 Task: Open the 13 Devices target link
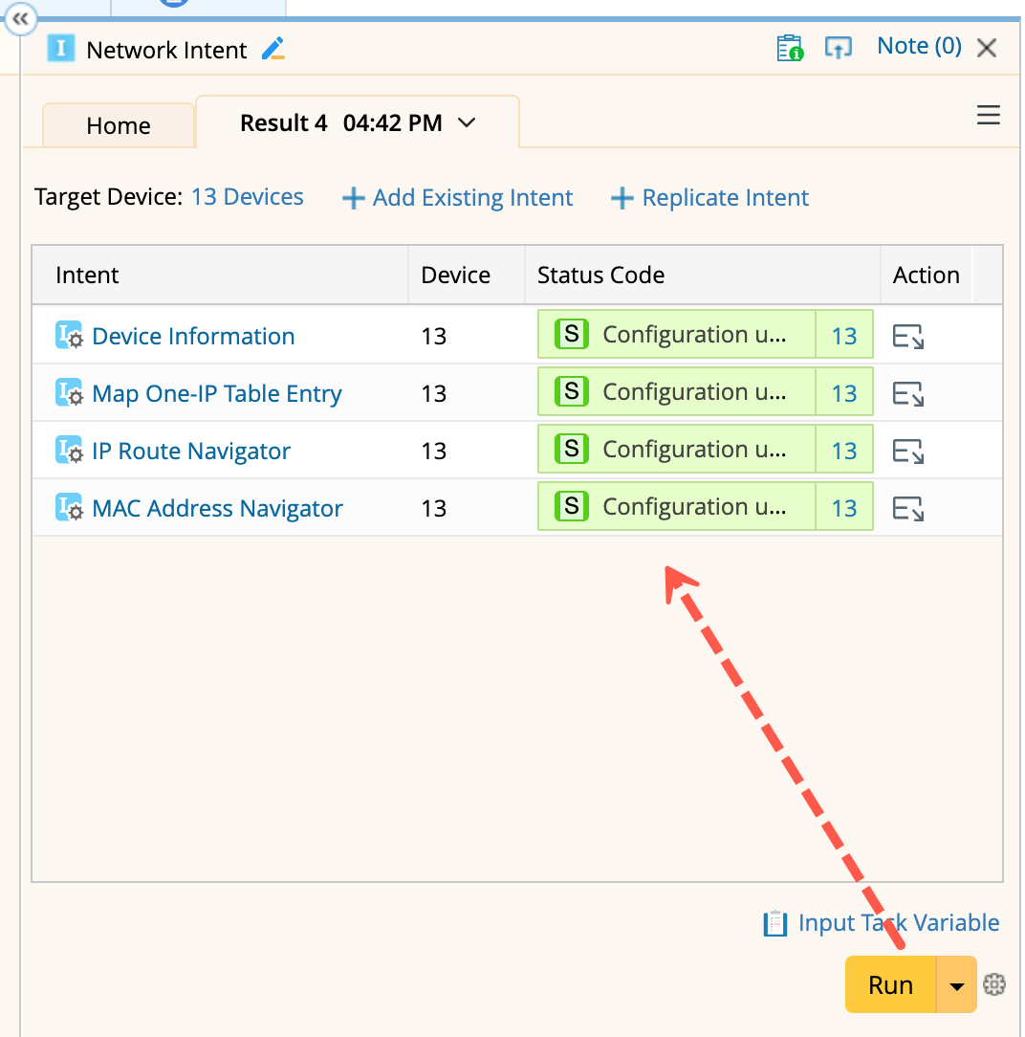[247, 196]
